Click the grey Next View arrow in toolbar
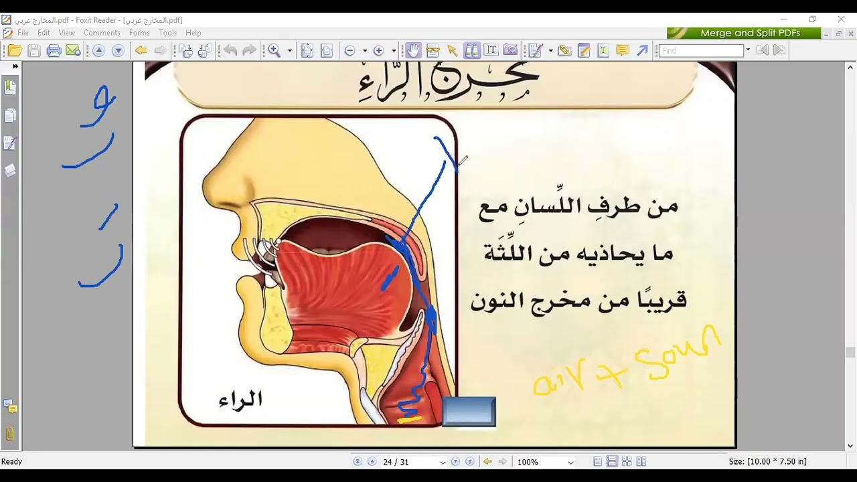The width and height of the screenshot is (857, 482). [160, 50]
